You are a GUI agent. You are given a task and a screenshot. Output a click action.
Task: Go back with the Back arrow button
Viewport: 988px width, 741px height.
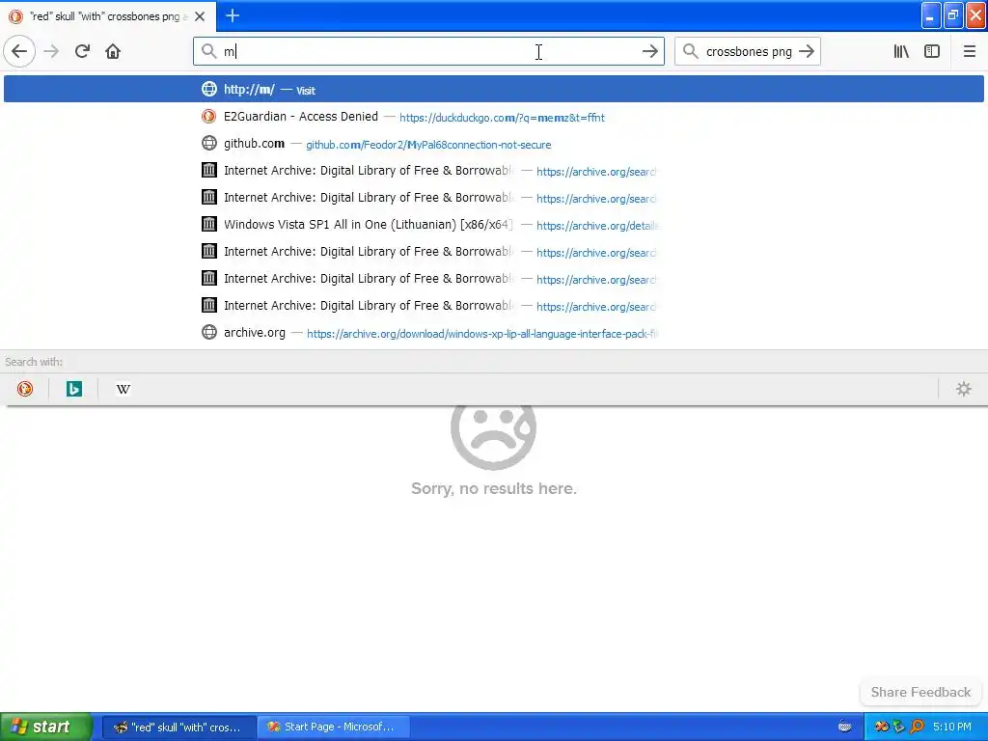[19, 51]
